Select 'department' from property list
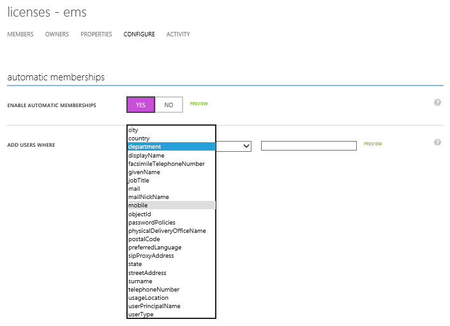 171,147
